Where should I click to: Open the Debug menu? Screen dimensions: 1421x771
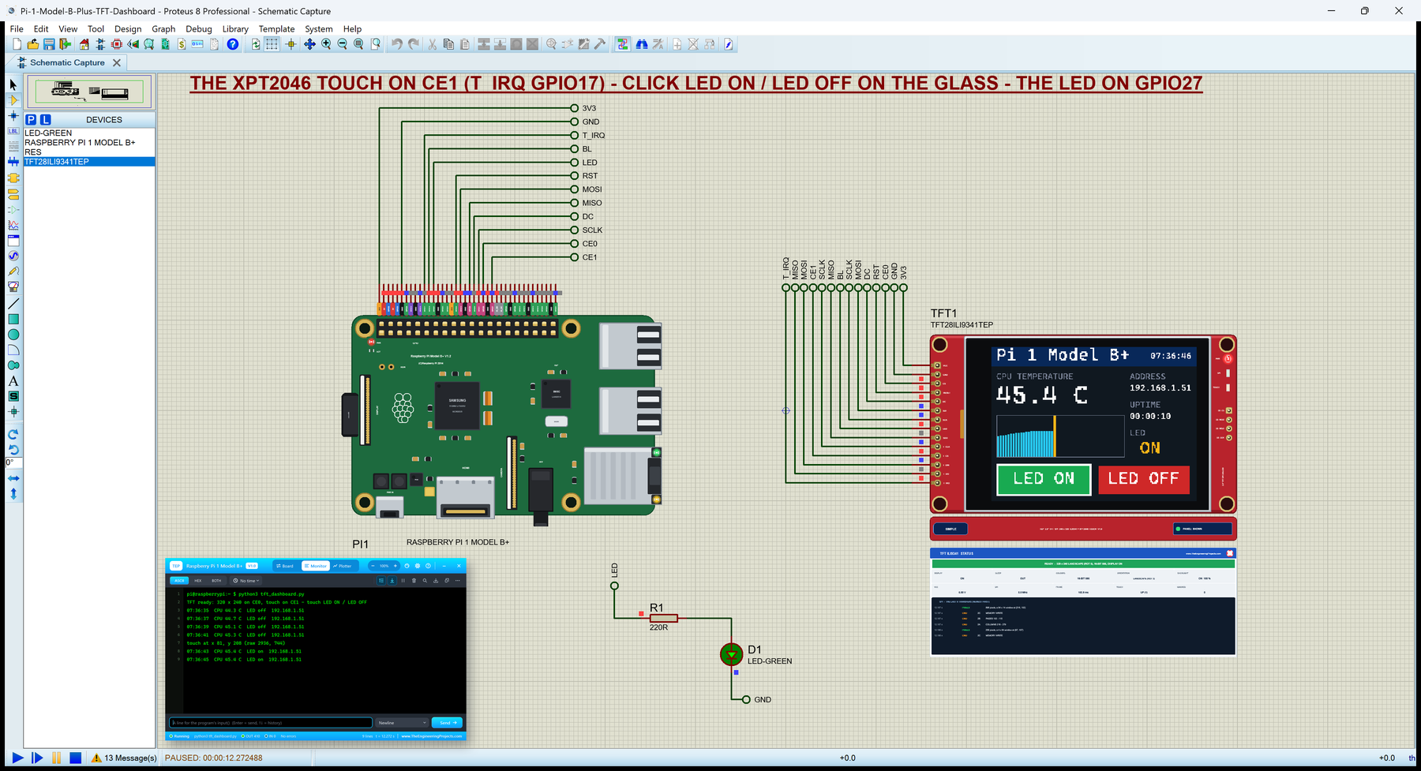click(198, 28)
